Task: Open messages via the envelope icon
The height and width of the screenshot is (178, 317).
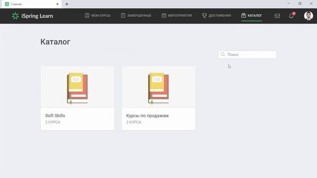Action: (277, 16)
